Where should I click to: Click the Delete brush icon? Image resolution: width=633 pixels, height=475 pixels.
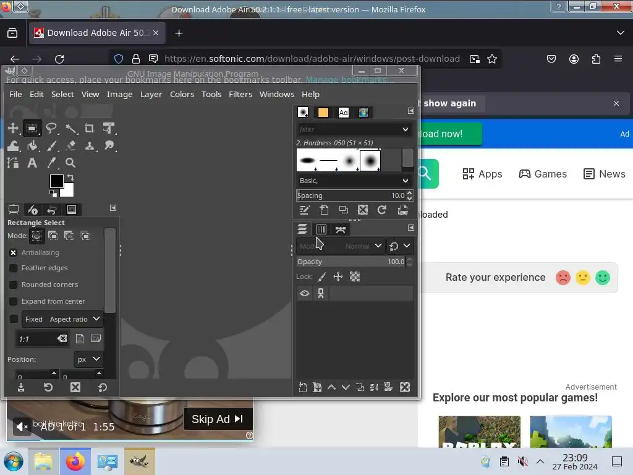[x=363, y=210]
